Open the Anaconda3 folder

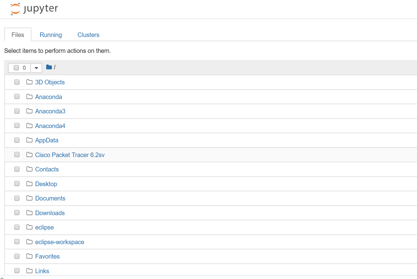tap(50, 111)
